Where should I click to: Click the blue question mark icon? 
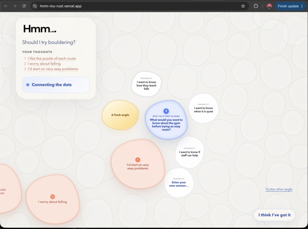pyautogui.click(x=166, y=111)
